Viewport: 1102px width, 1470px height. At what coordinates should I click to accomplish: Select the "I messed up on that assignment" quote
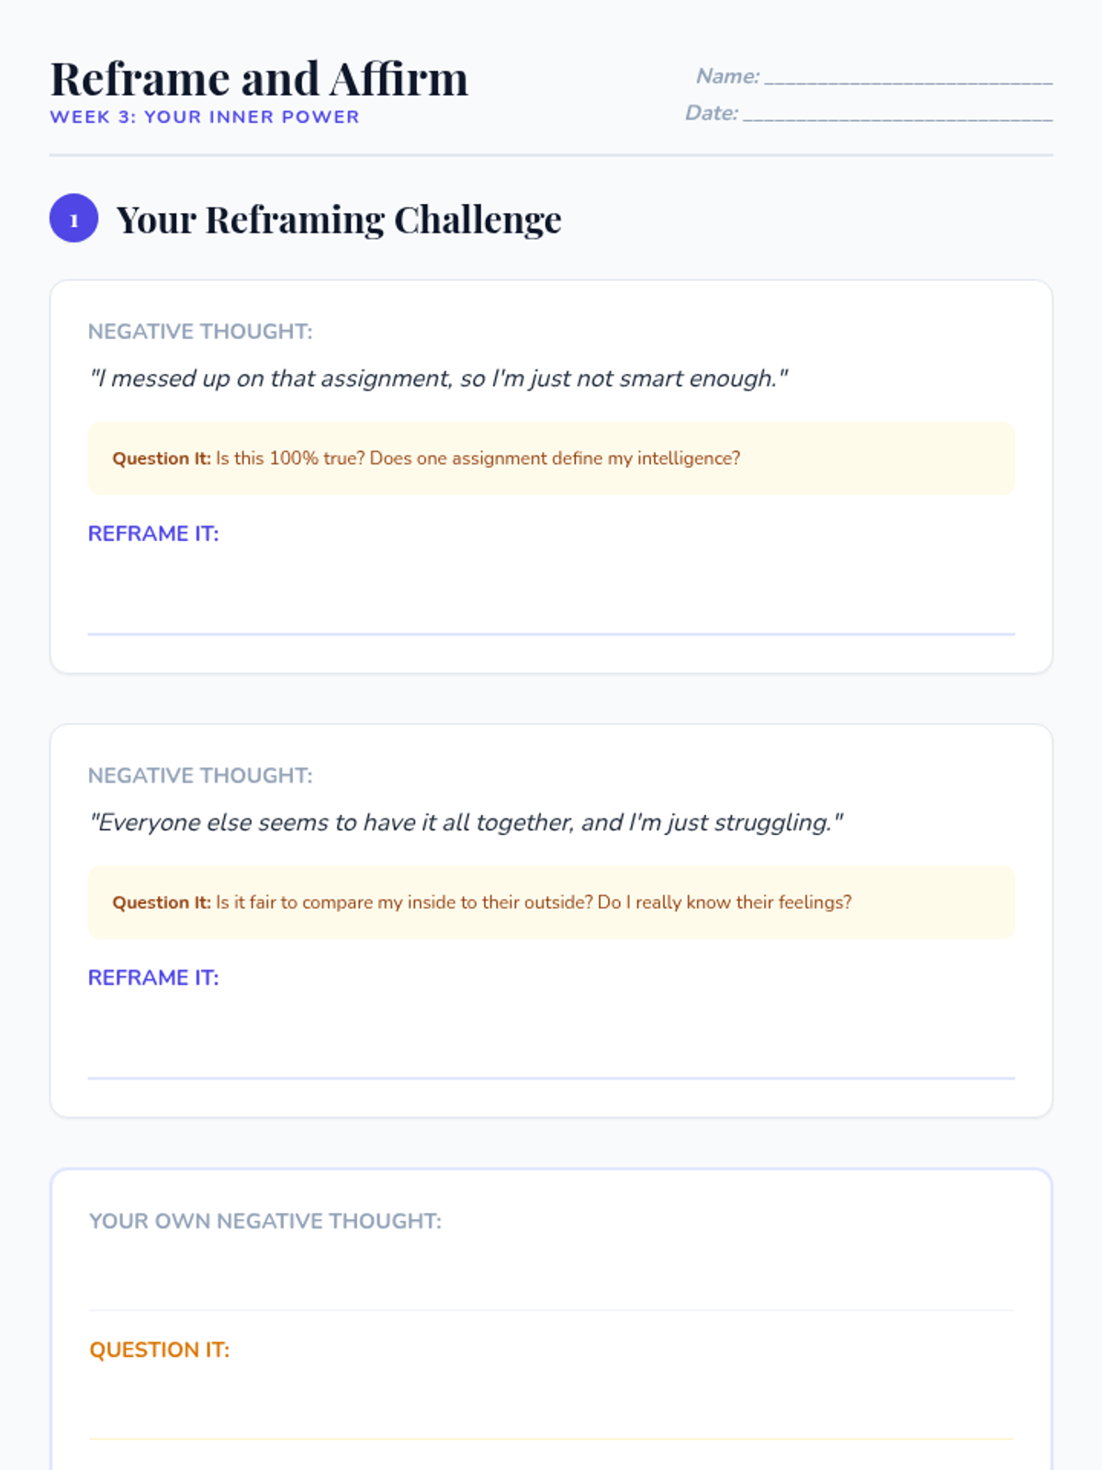438,379
